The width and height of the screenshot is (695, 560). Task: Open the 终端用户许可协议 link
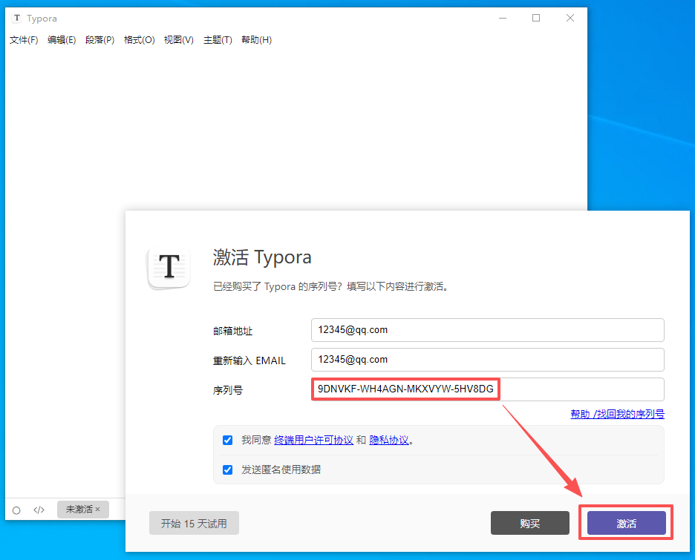point(314,440)
